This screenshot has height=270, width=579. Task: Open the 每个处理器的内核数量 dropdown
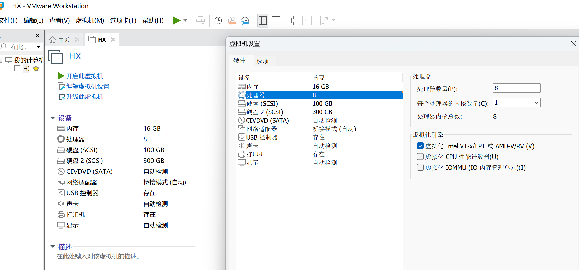click(x=536, y=102)
